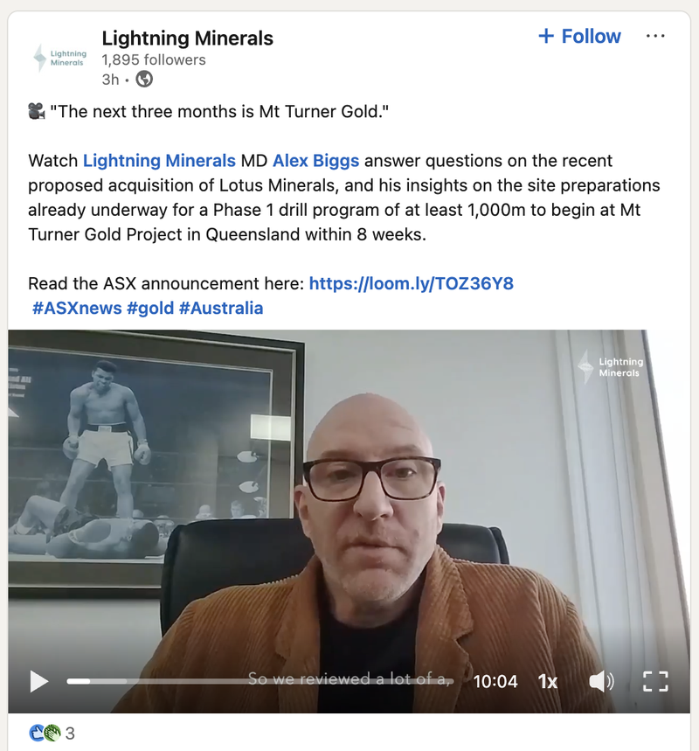Open the #ASXnews hashtag
This screenshot has width=699, height=751.
pos(77,308)
